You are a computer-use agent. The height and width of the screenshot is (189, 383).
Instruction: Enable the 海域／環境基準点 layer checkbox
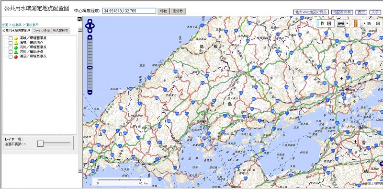coord(10,38)
